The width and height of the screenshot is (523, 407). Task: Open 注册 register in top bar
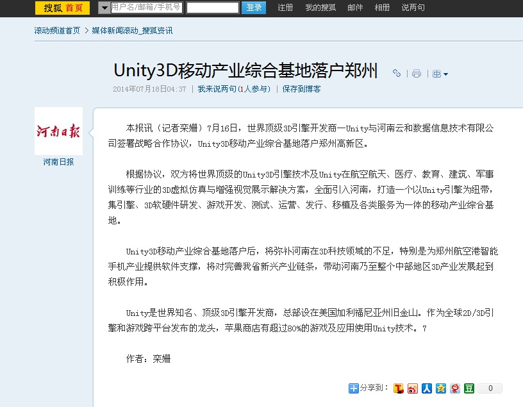coord(285,8)
